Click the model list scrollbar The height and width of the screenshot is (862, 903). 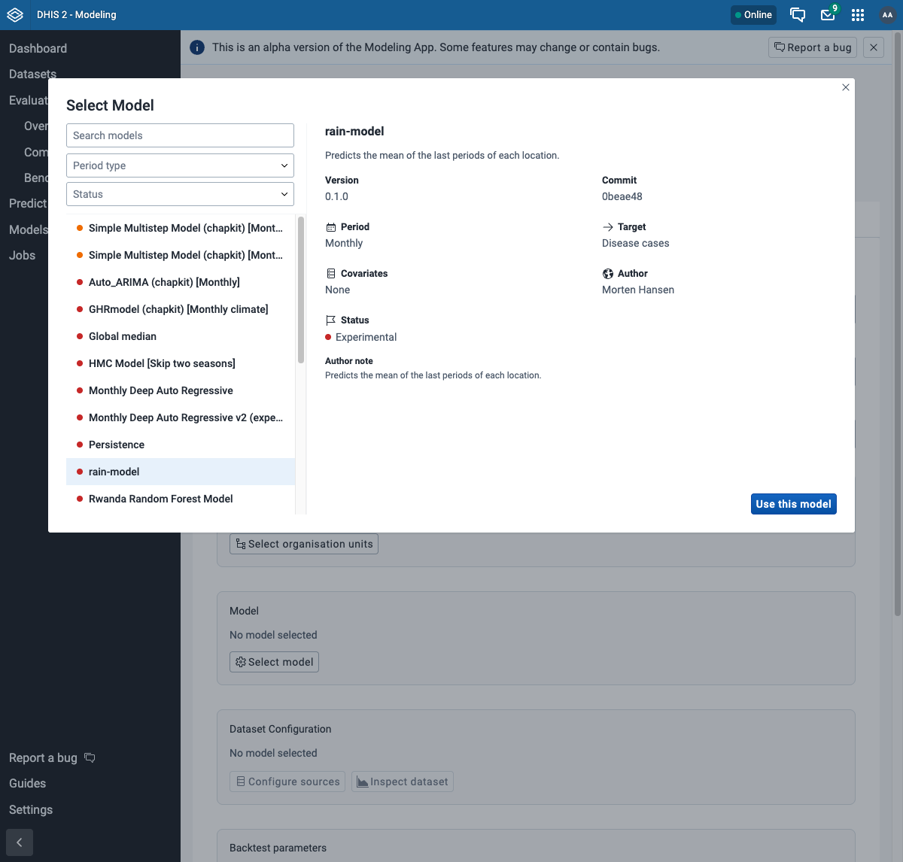pyautogui.click(x=301, y=290)
